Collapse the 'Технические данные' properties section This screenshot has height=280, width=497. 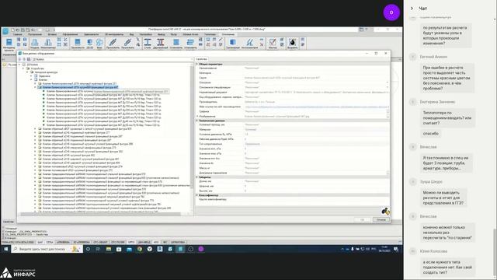pos(196,121)
